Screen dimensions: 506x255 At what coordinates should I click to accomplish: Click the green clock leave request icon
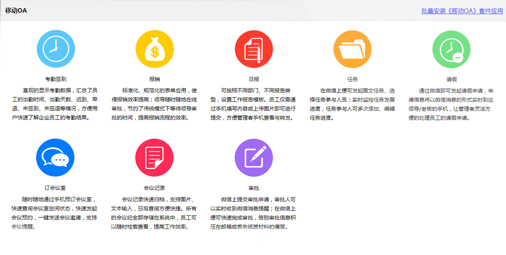click(451, 49)
